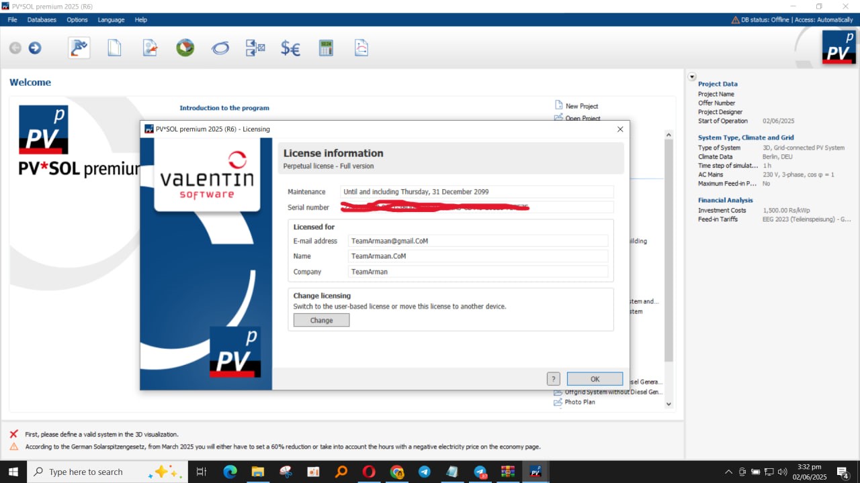Open the Project Data blank-page toolbar icon

115,48
